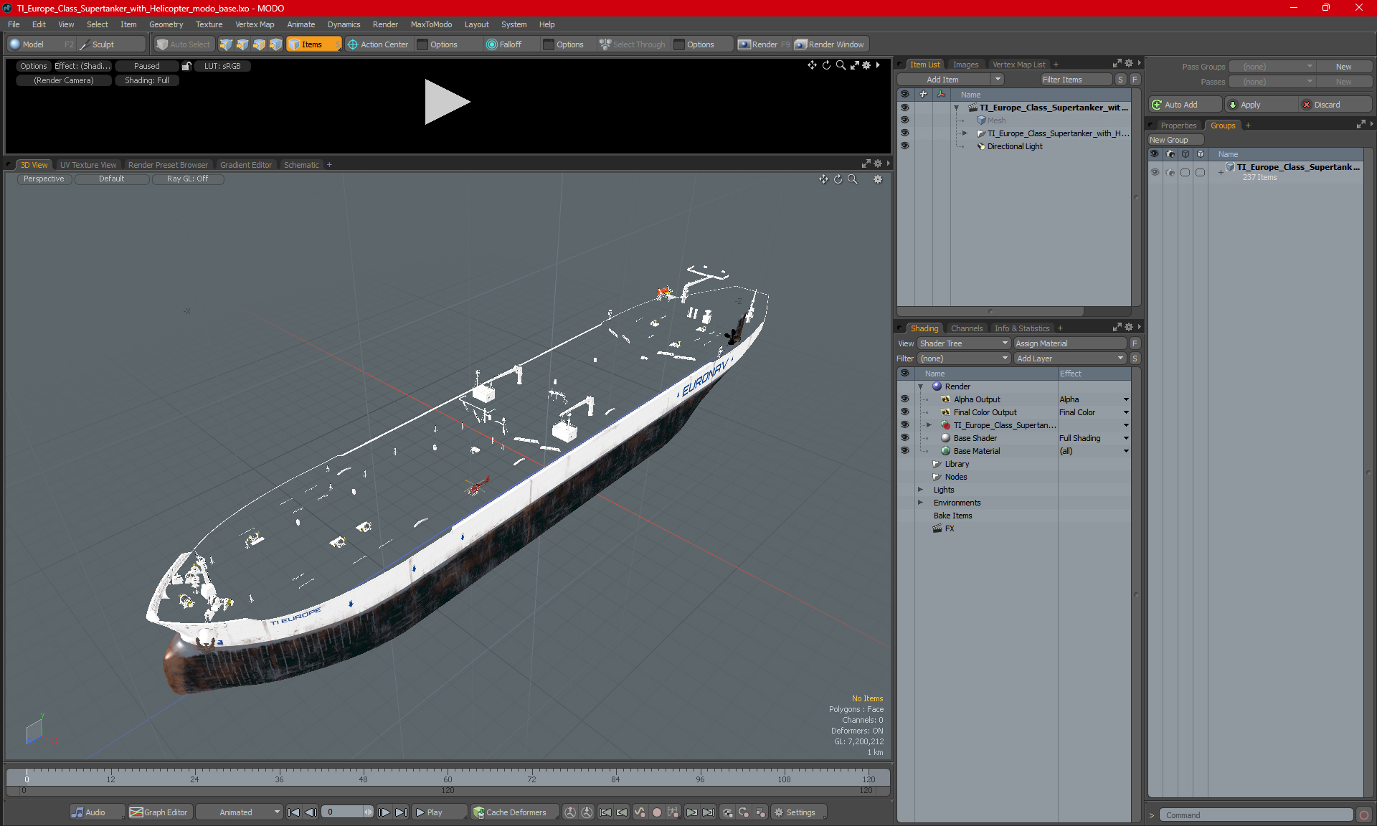The width and height of the screenshot is (1377, 826).
Task: Switch to UV Texture View tab
Action: tap(87, 165)
